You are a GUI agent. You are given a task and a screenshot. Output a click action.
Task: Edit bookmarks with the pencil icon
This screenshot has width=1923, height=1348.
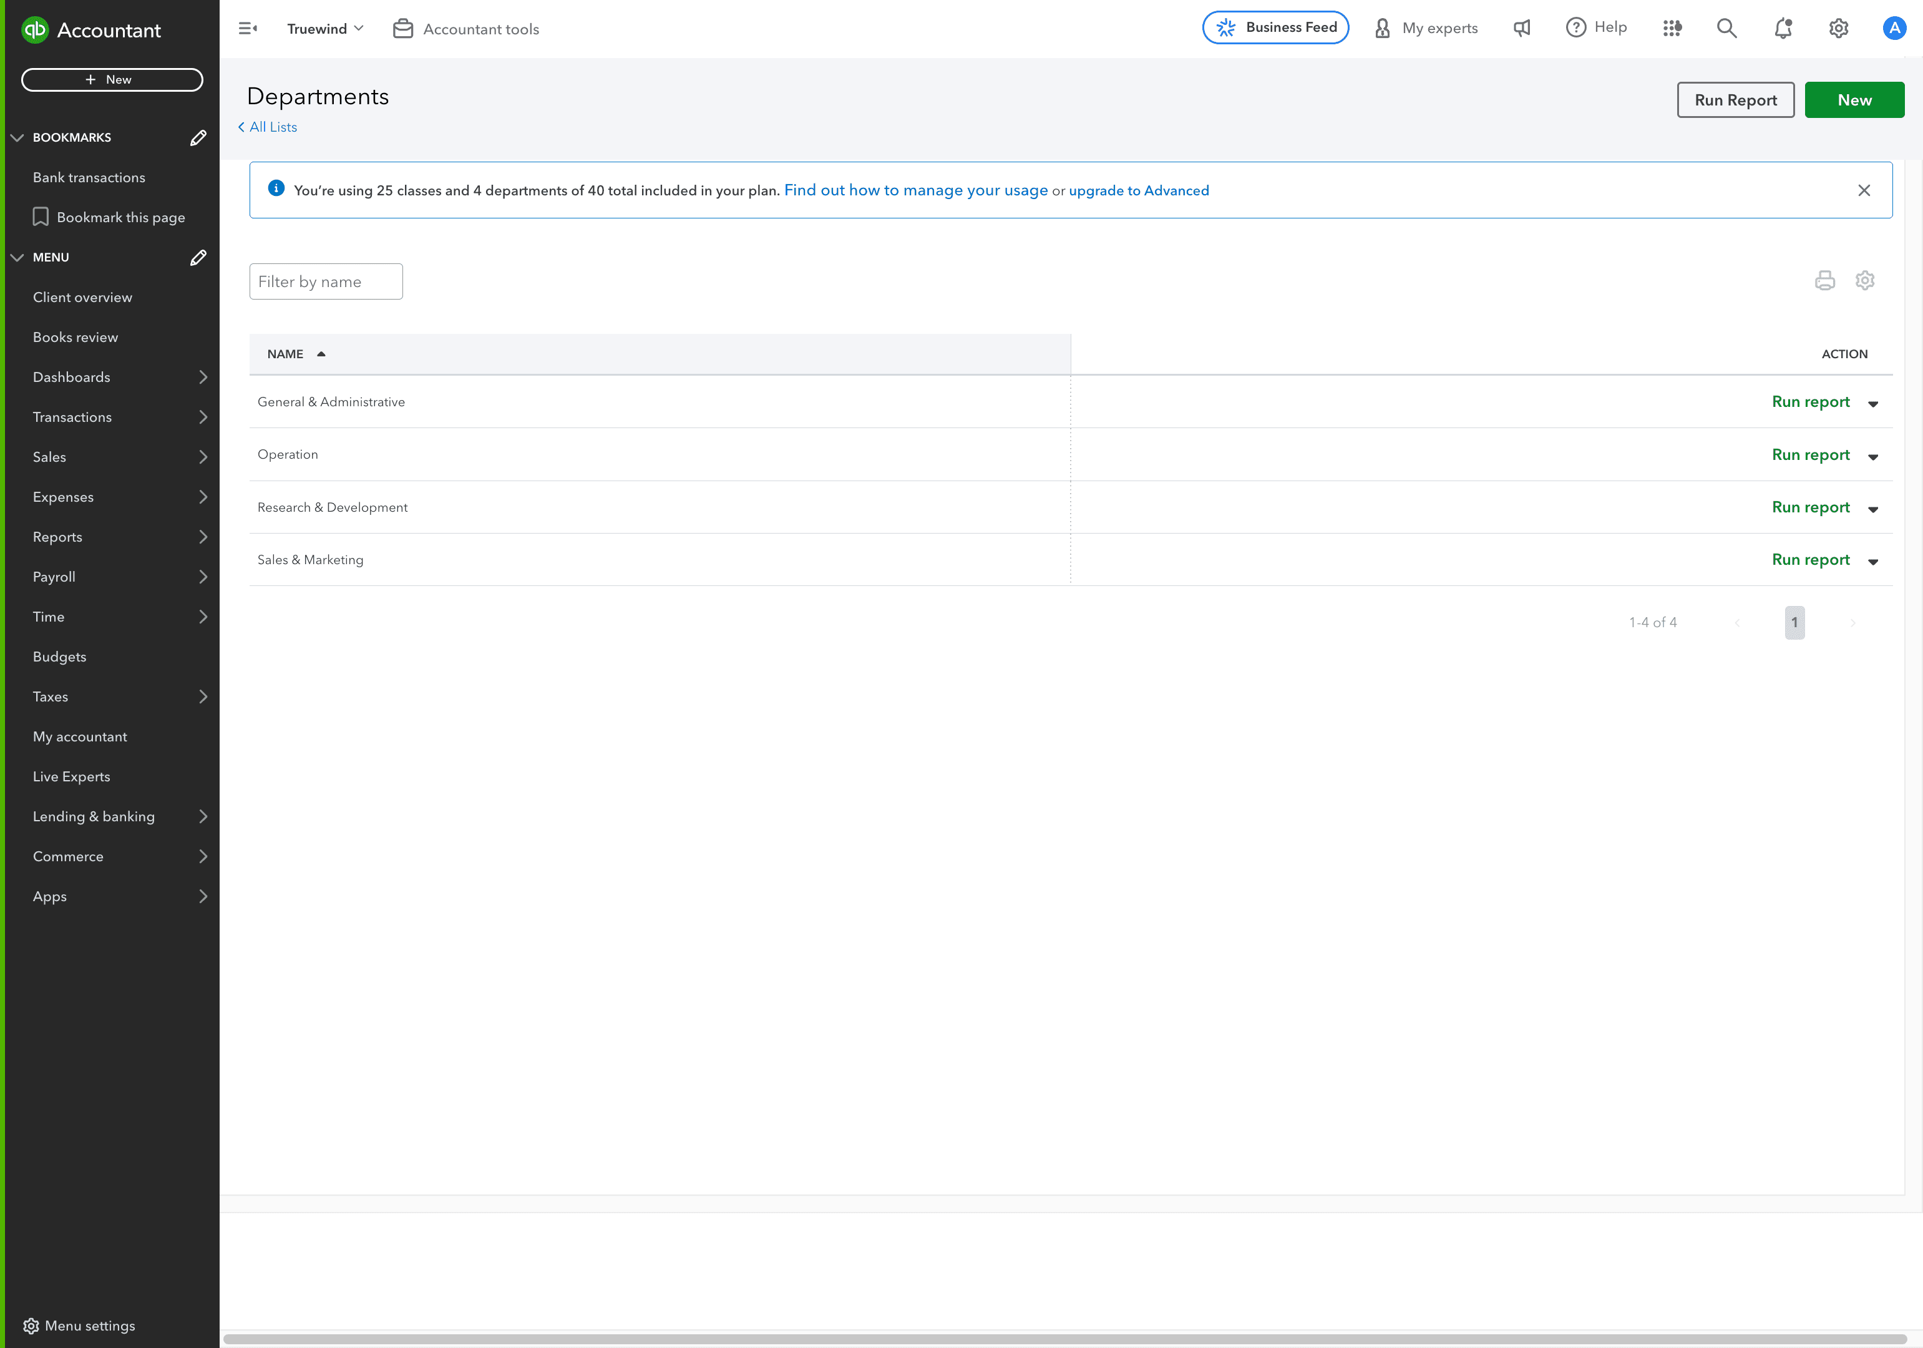[x=198, y=137]
